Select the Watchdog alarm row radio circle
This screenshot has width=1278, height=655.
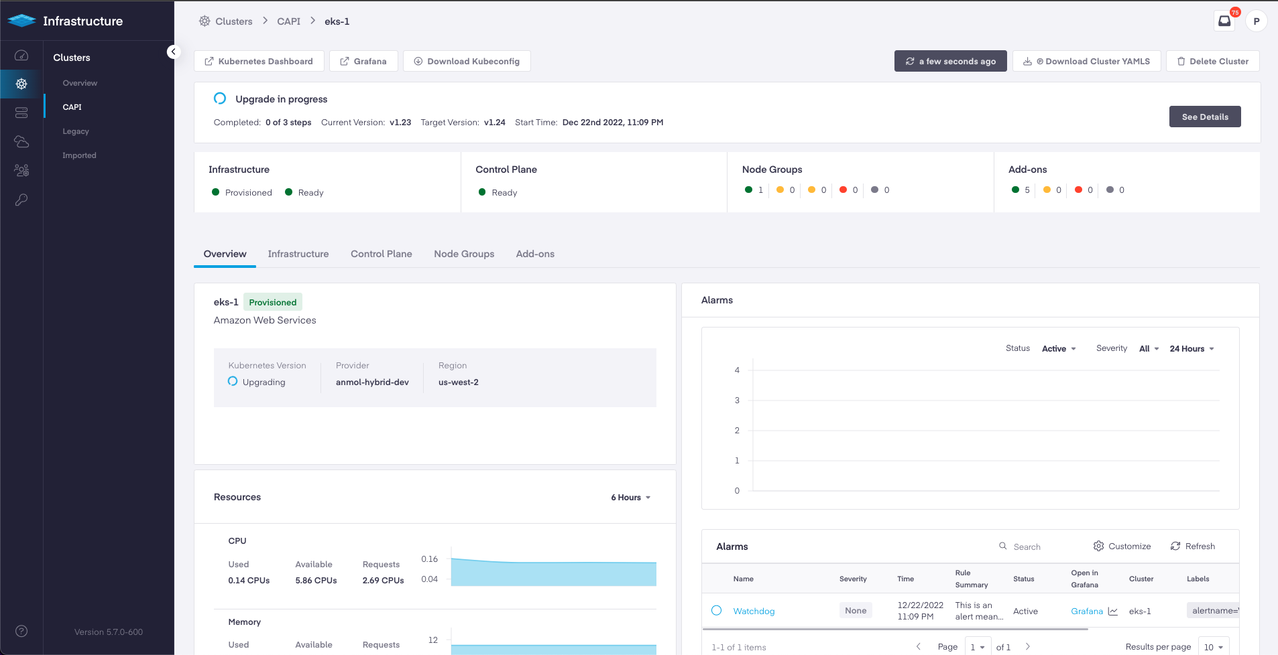point(716,611)
